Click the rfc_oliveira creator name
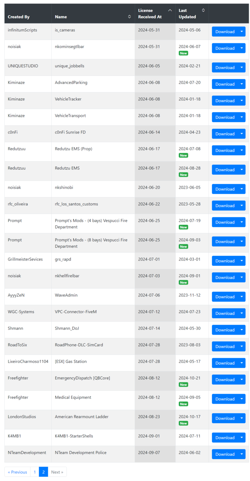The image size is (250, 481). point(18,204)
